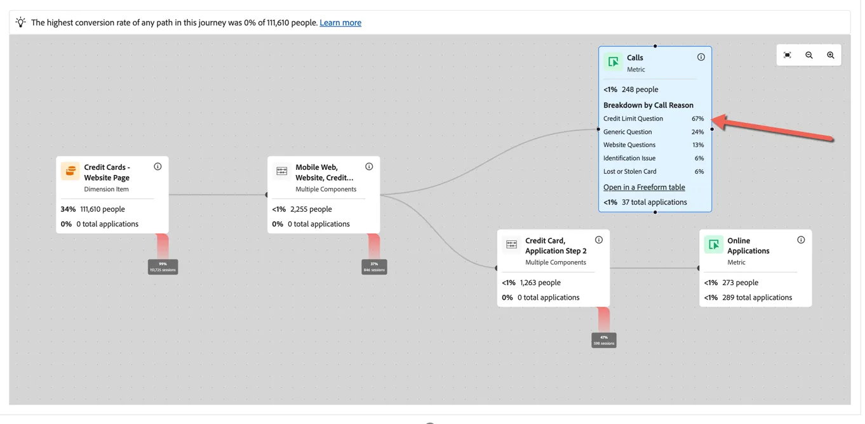
Task: Click the Calls node top connector dot
Action: [655, 46]
